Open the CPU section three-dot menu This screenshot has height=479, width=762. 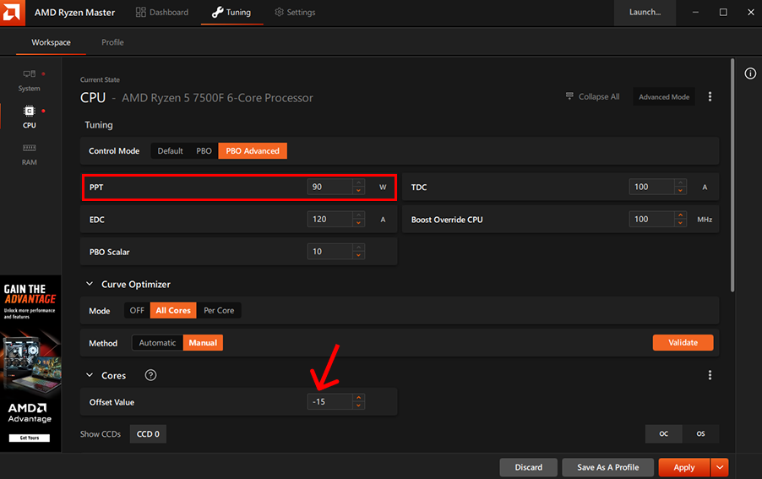[710, 96]
